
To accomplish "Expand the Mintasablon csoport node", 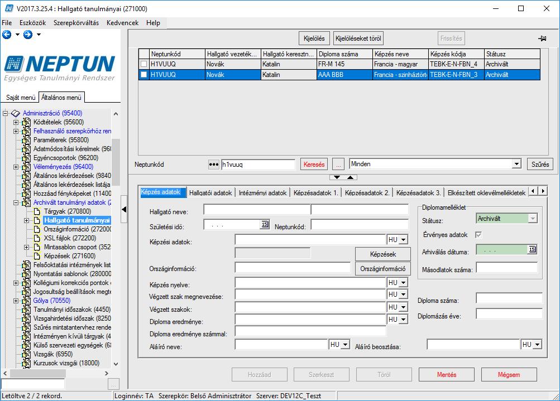I will coord(26,247).
